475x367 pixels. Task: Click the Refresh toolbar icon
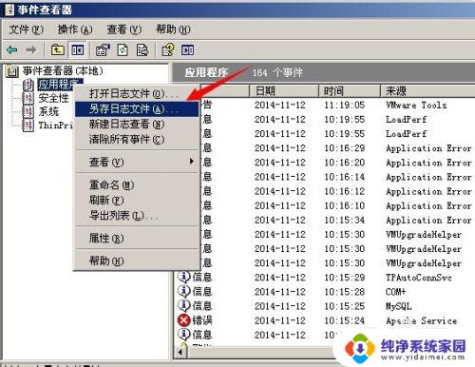(x=123, y=49)
